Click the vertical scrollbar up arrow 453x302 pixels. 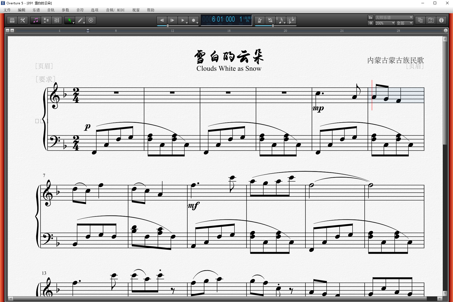click(x=445, y=39)
